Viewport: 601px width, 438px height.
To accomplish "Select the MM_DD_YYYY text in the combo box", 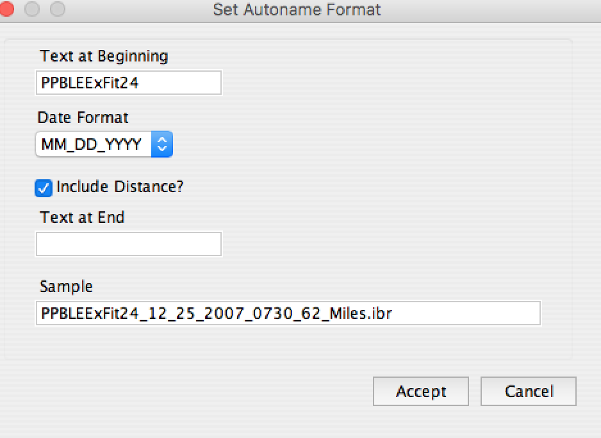I will point(91,145).
